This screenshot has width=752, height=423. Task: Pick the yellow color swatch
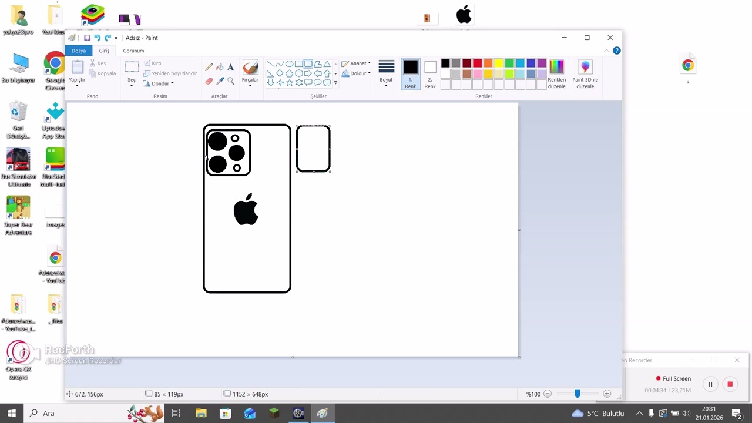click(499, 63)
